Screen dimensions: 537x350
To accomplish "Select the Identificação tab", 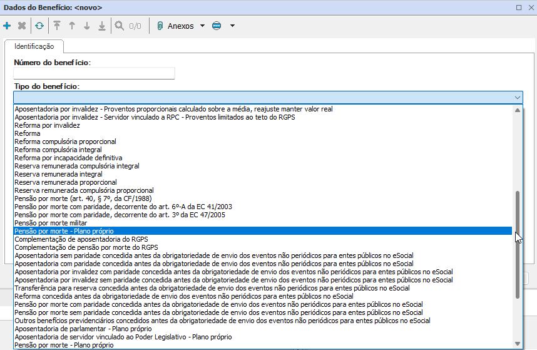I will coord(34,46).
